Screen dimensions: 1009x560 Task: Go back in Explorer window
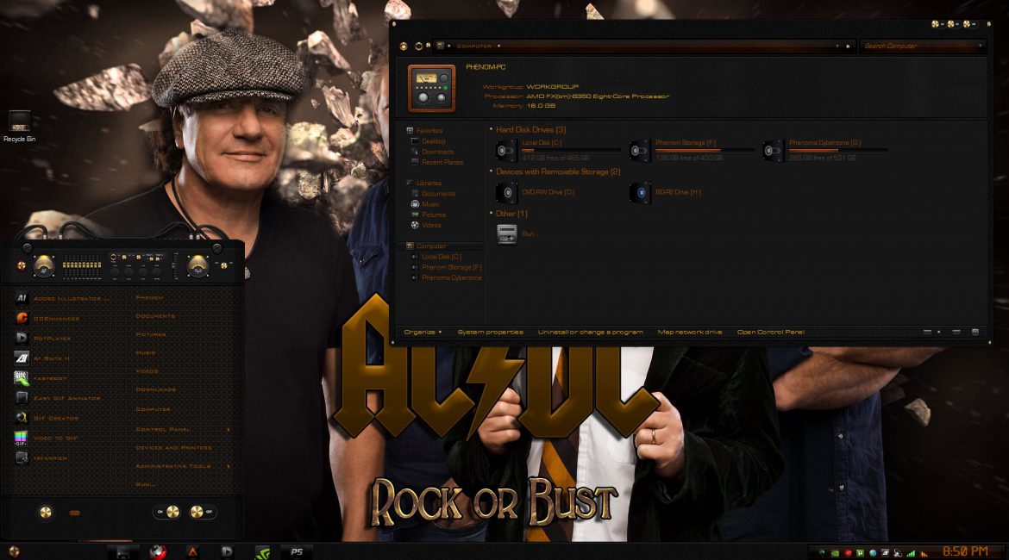(x=404, y=47)
